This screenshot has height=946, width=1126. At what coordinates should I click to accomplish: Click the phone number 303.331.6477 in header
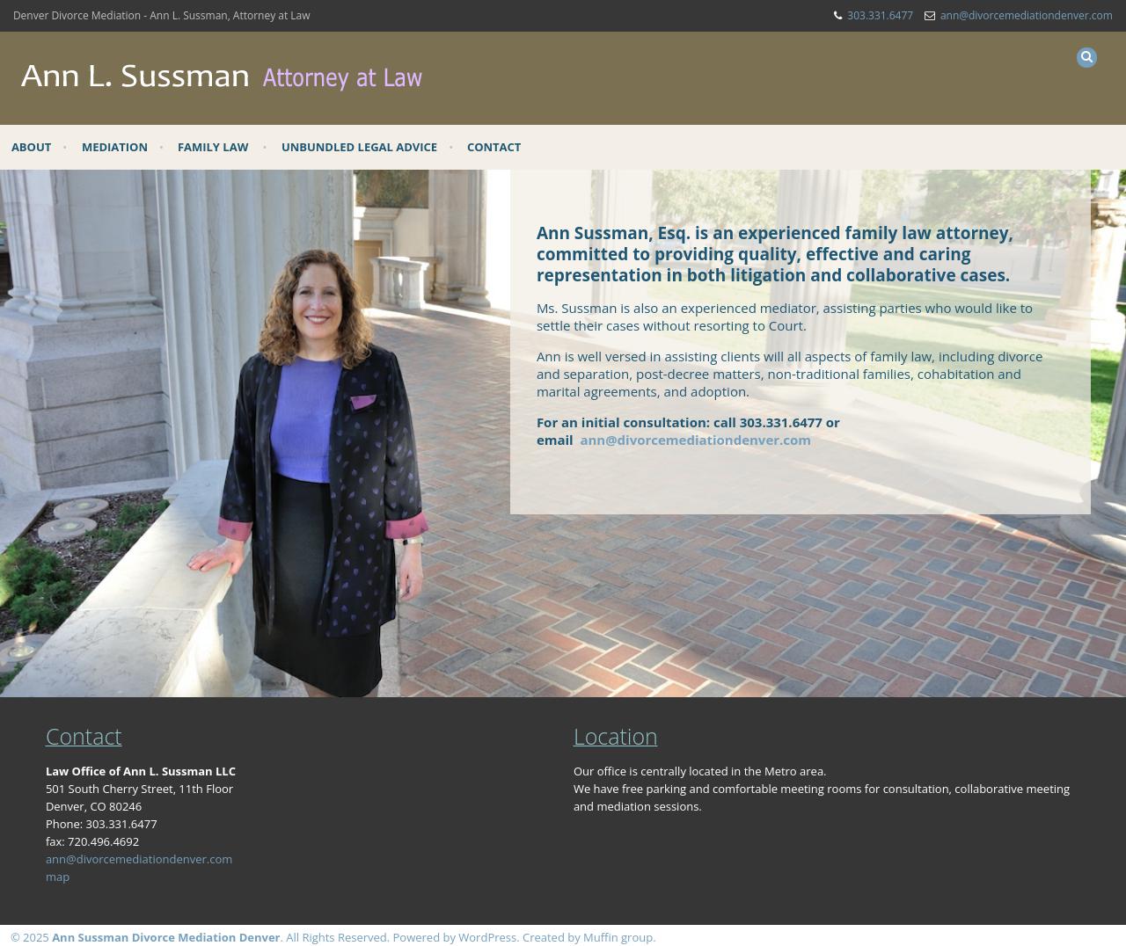[880, 15]
